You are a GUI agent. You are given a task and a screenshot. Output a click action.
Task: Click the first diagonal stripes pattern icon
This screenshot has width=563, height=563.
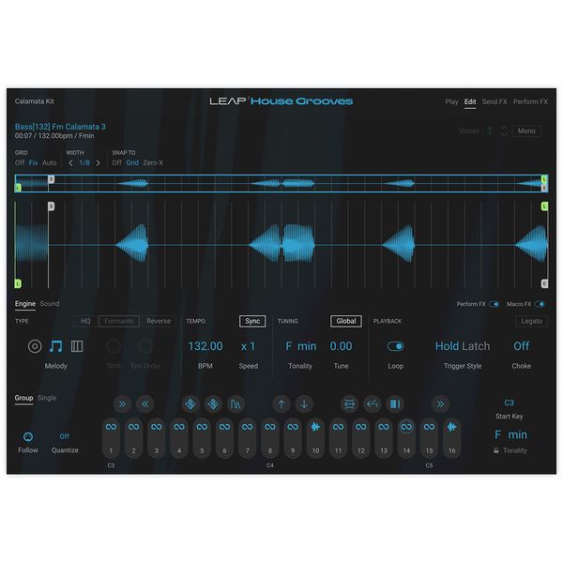click(190, 404)
